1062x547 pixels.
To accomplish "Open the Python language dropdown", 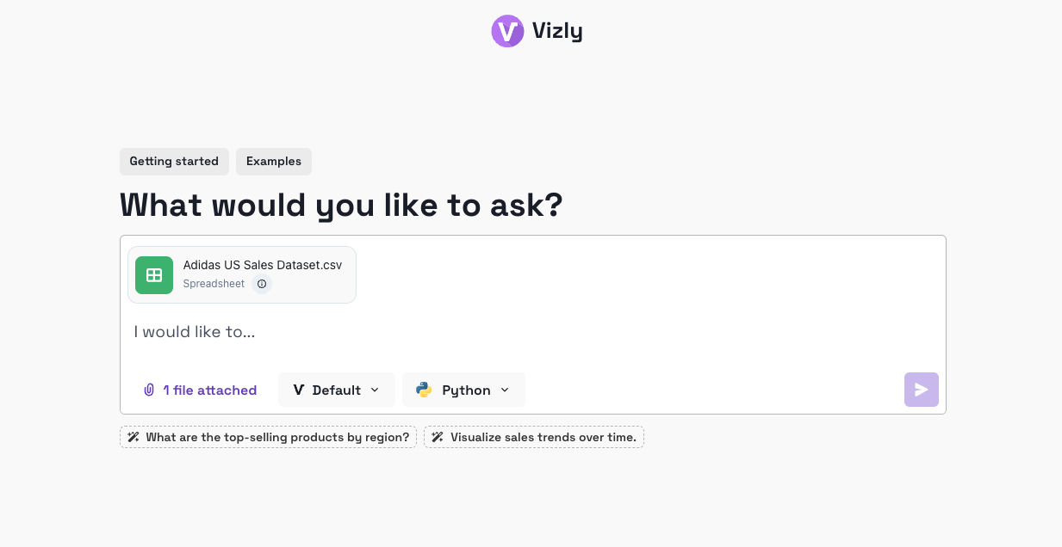I will (x=465, y=390).
